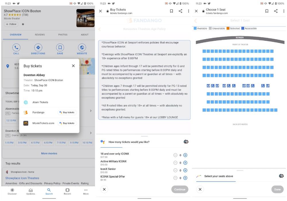The width and height of the screenshot is (287, 201).
Task: Bookmark the Choose 1 Seat page
Action: coord(267,11)
